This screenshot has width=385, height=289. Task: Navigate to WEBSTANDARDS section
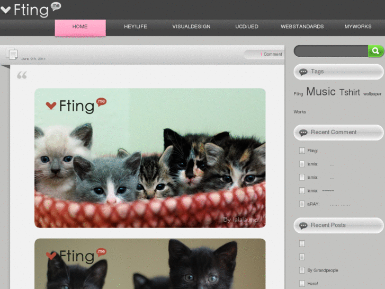click(302, 27)
